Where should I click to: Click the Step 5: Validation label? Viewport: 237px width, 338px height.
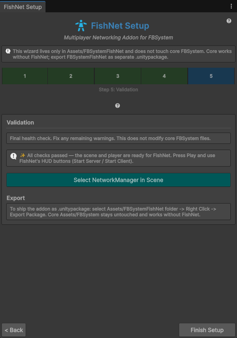(118, 89)
